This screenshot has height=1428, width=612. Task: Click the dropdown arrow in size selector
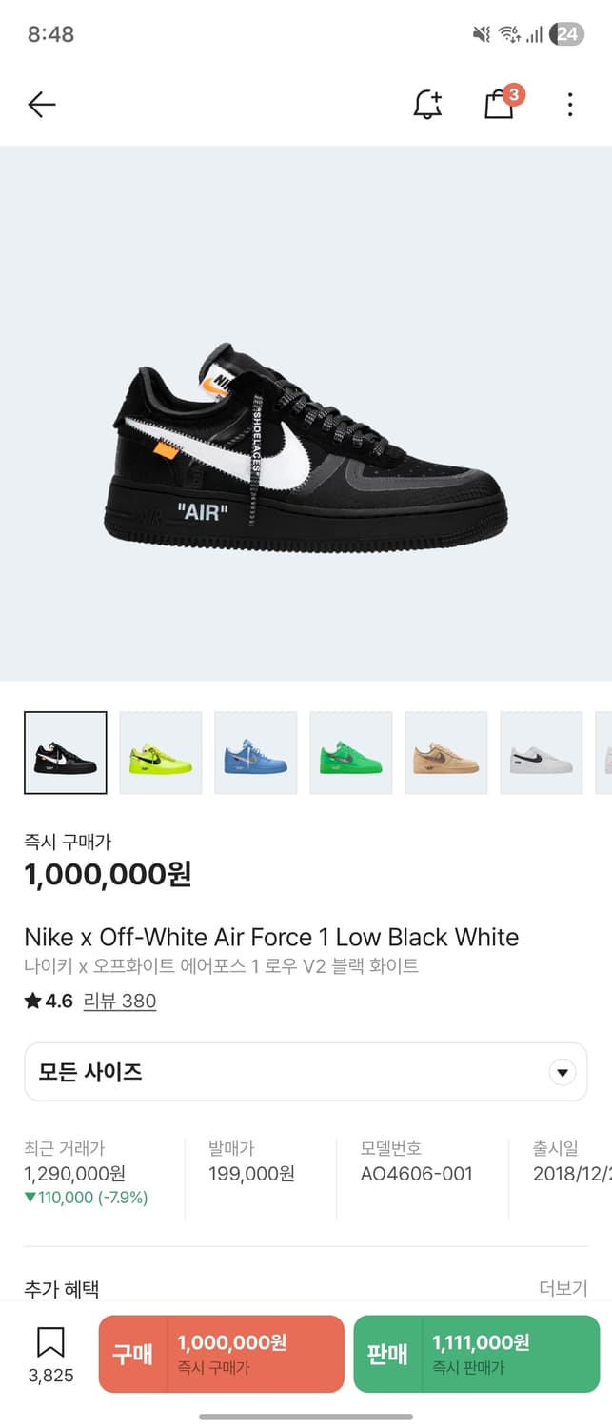click(x=563, y=1073)
